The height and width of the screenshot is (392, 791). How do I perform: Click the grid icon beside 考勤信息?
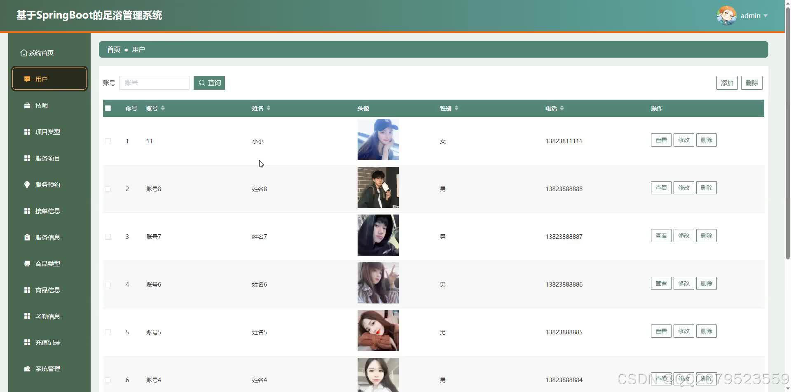point(27,316)
